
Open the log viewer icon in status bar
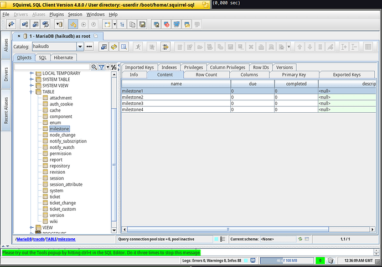253,260
